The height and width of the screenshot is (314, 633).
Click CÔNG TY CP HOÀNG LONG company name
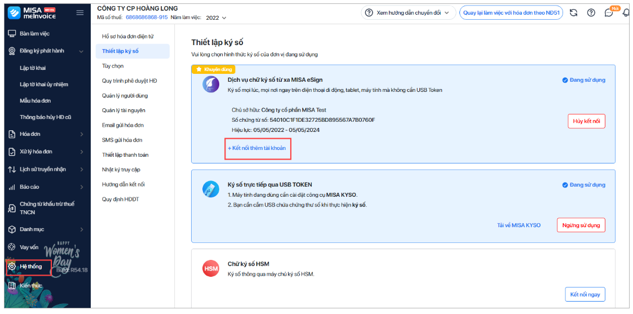[x=138, y=8]
